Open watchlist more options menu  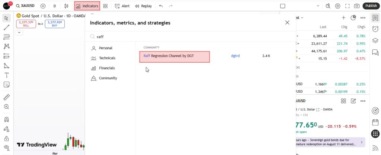[363, 18]
